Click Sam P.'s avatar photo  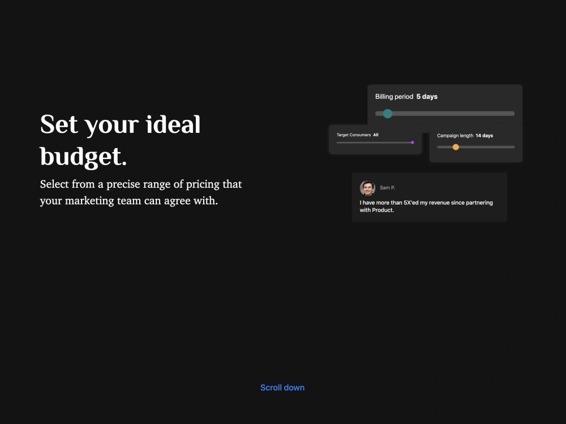(367, 188)
